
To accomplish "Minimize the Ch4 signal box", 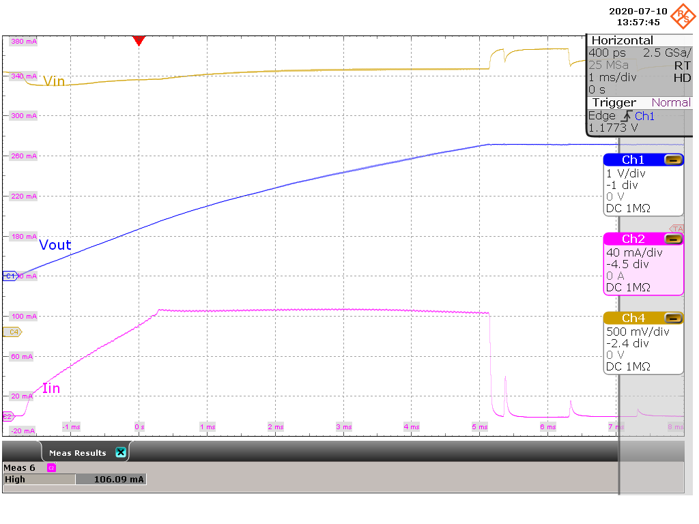I will click(674, 317).
